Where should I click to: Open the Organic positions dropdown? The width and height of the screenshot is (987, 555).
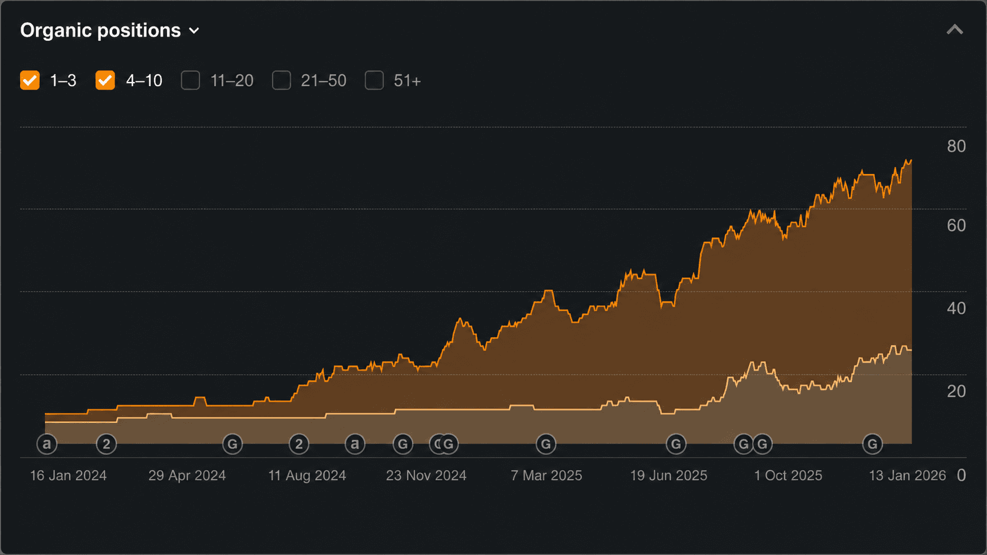coord(110,31)
